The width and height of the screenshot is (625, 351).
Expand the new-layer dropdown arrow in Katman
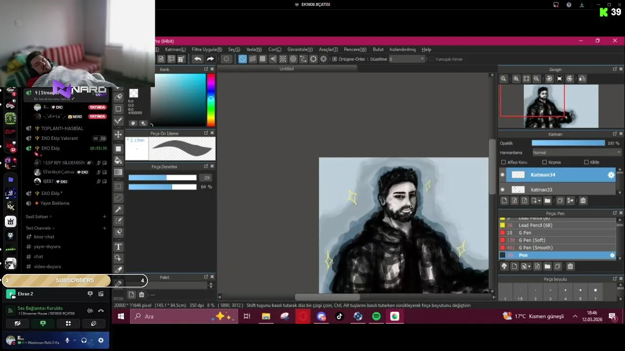coord(540,200)
